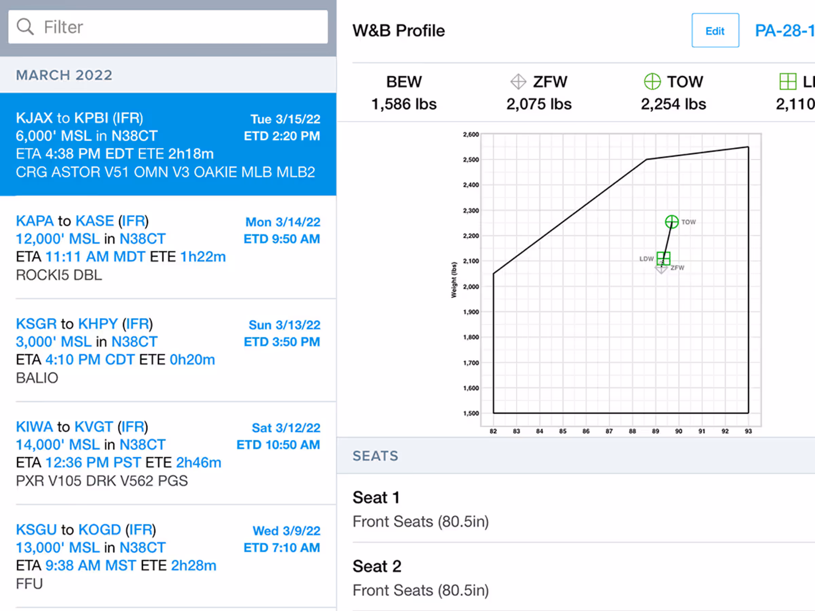Viewport: 815px width, 611px height.
Task: Select the Seat 1 row
Action: (x=575, y=508)
